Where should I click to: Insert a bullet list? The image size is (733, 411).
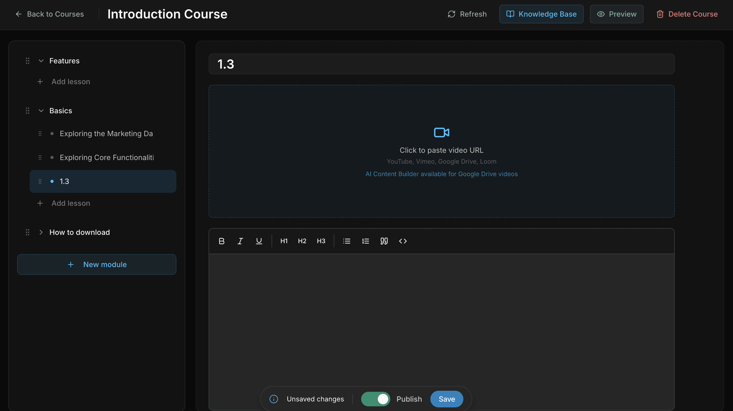[x=346, y=241]
